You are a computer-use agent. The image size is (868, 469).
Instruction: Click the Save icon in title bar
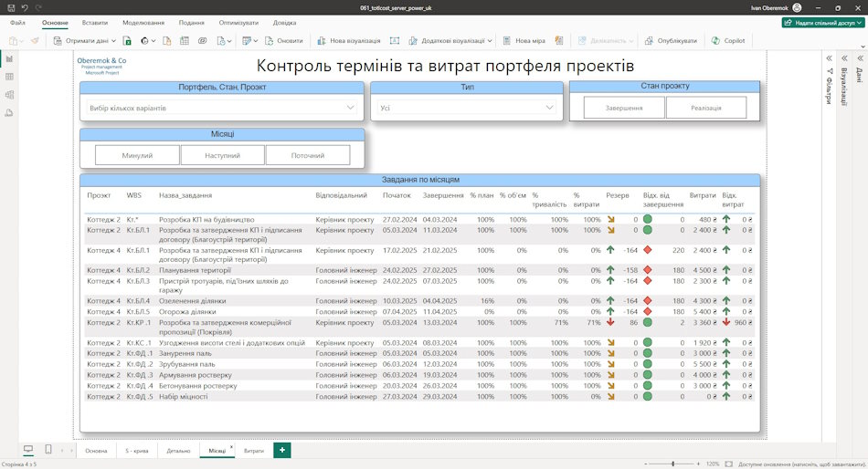point(11,7)
